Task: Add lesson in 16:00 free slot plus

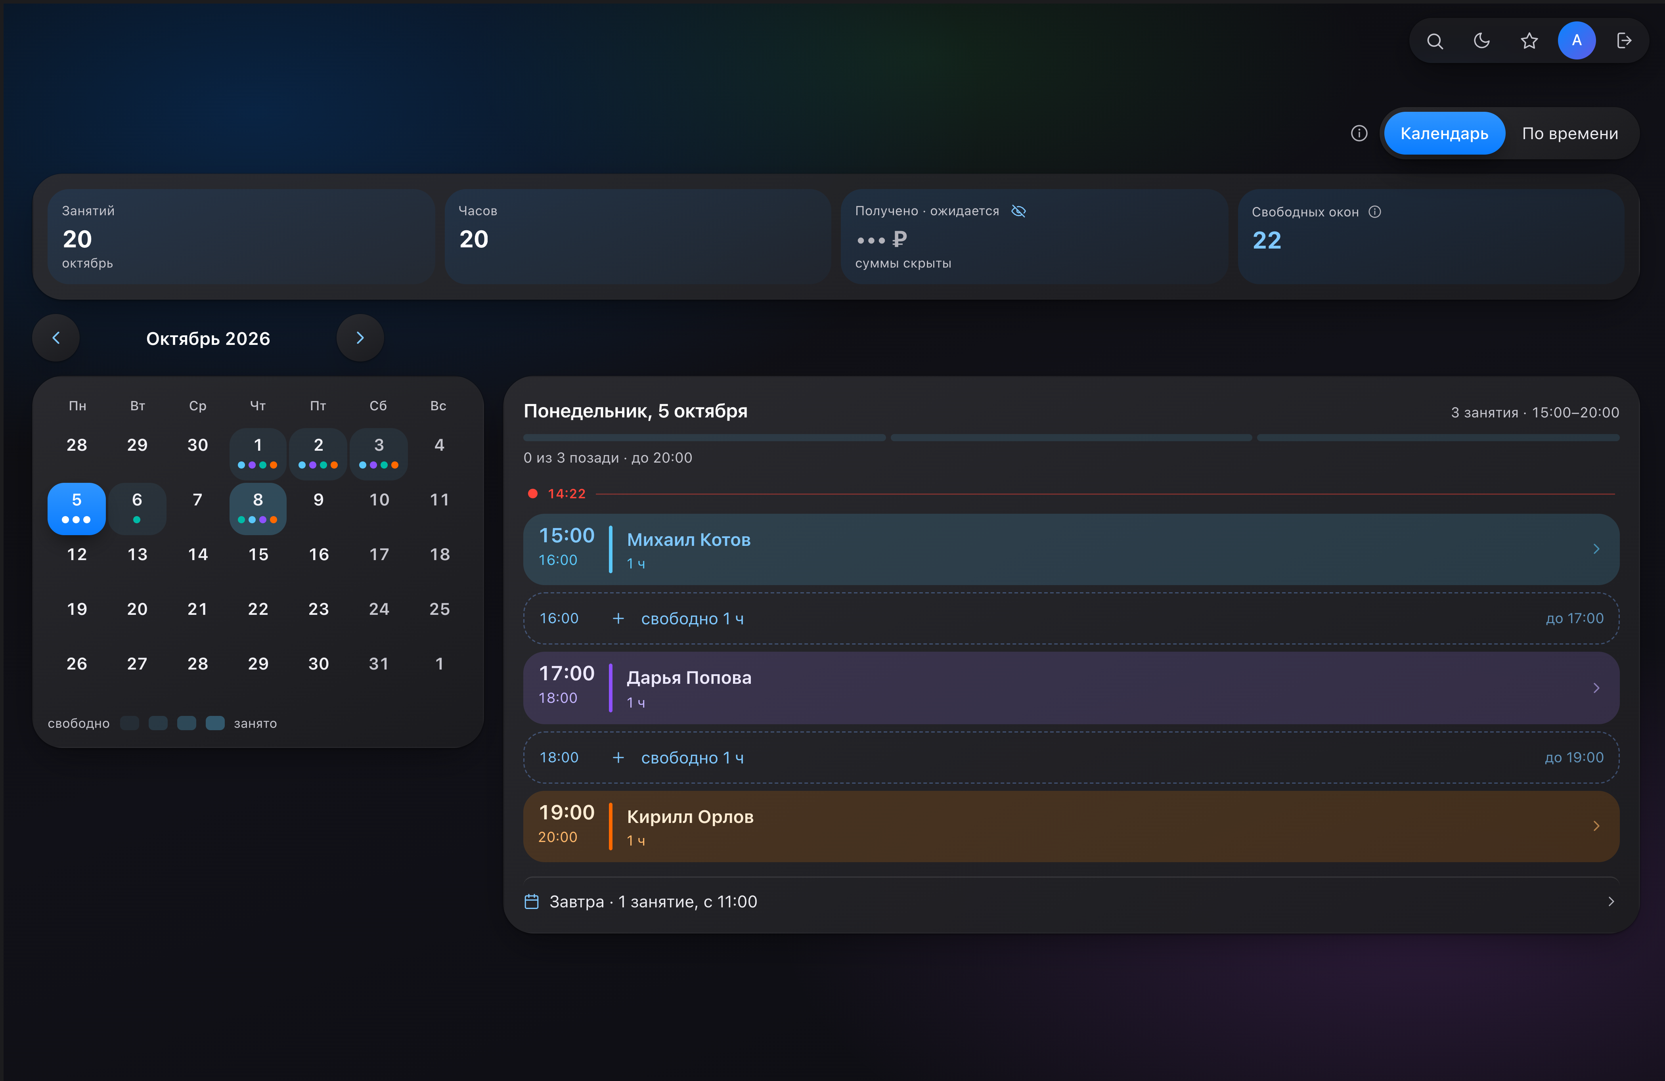Action: coord(618,618)
